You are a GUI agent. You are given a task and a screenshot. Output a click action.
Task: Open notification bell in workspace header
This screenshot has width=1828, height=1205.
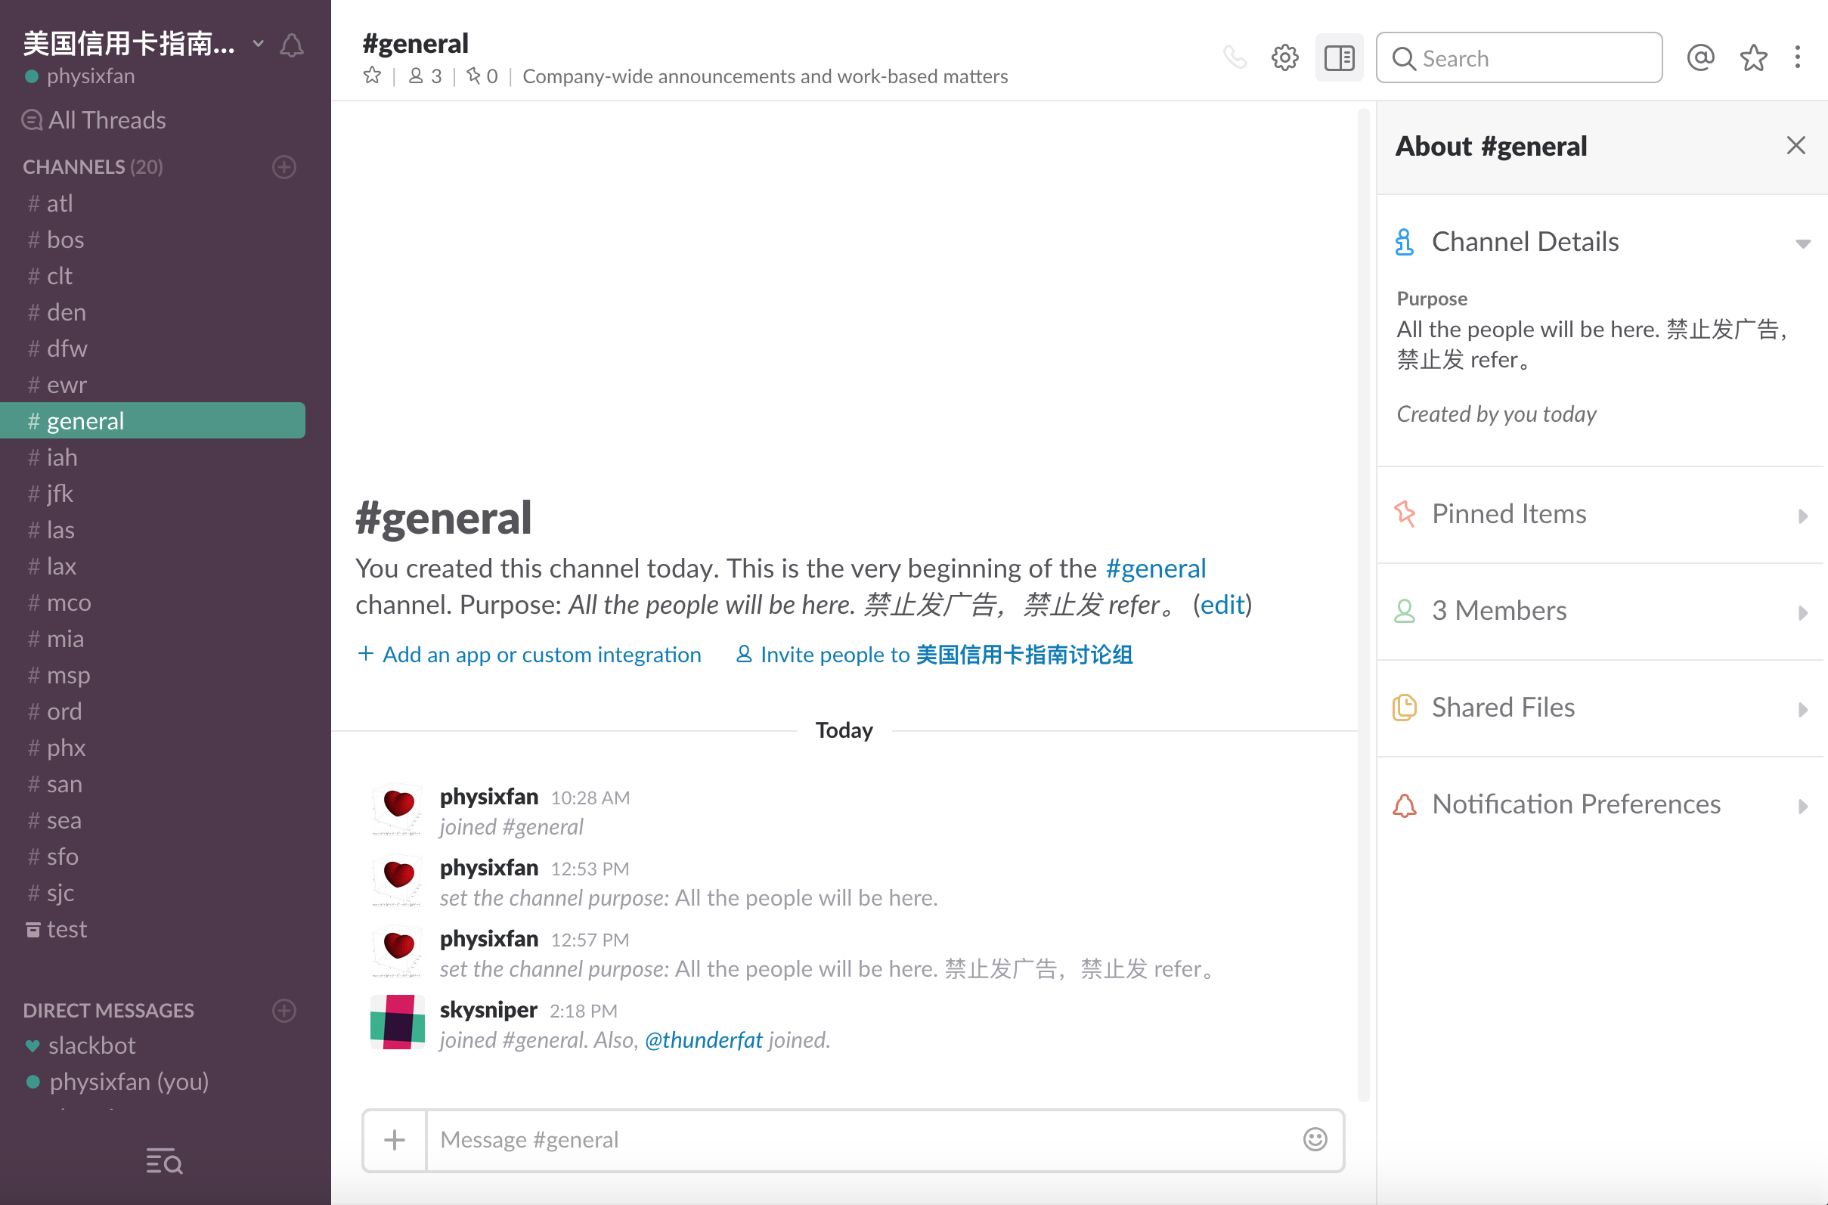point(291,45)
